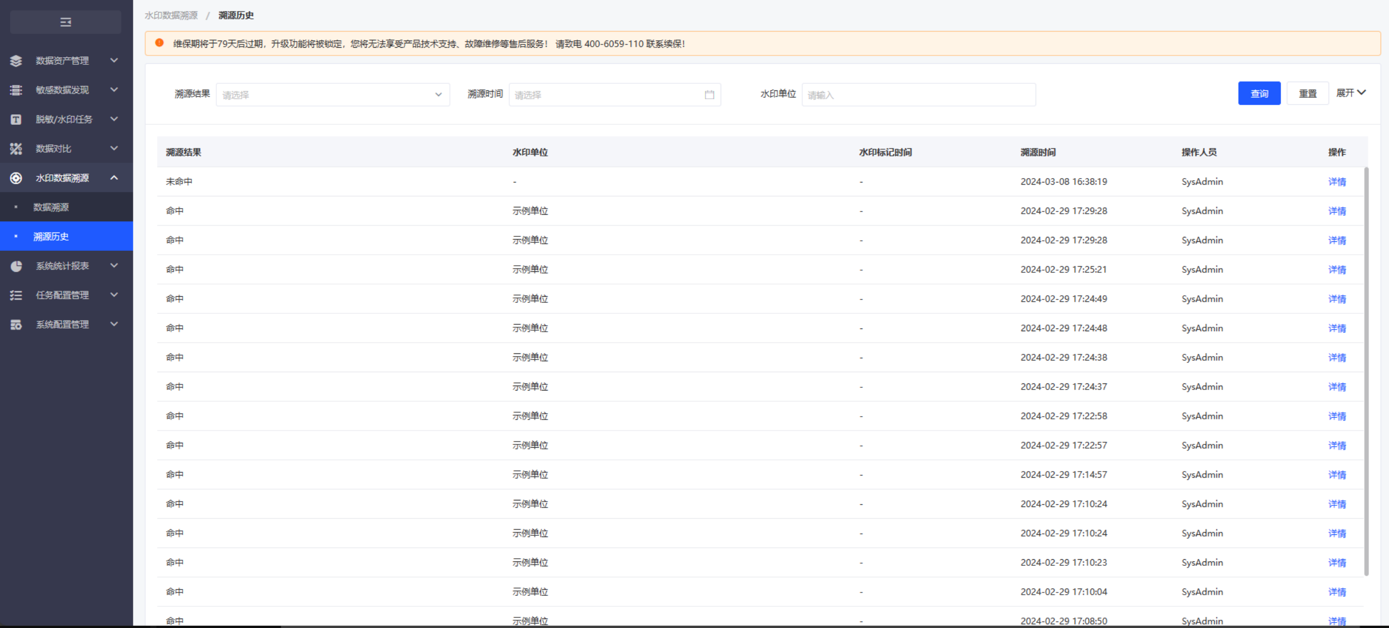Open 详情 for 2024-02-29 17:24:49 row
The height and width of the screenshot is (628, 1389).
pyautogui.click(x=1337, y=300)
